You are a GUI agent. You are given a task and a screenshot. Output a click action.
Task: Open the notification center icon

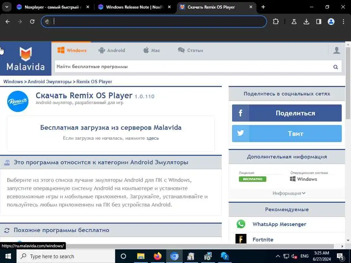tap(340, 256)
